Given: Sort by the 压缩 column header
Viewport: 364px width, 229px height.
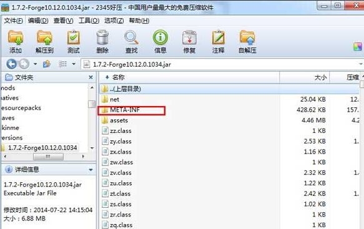Looking at the screenshot, I should click(345, 77).
